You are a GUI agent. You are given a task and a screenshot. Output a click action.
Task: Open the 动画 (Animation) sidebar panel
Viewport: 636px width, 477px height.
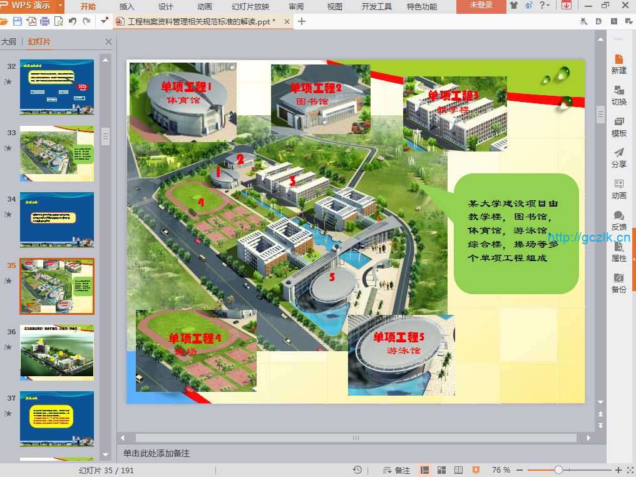tap(618, 189)
